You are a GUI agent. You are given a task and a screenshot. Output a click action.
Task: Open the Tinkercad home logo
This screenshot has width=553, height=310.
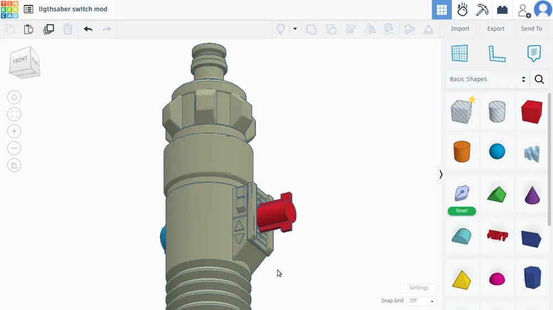[9, 9]
